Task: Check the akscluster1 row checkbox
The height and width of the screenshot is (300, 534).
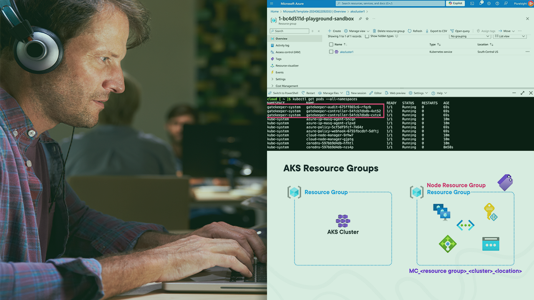Action: click(331, 52)
